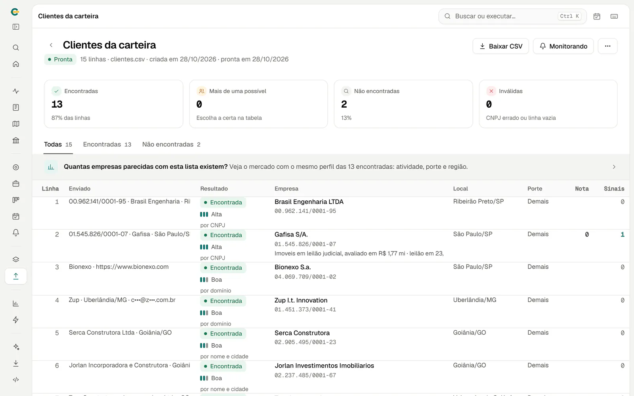634x396 pixels.
Task: Open the briefcase icon in sidebar
Action: pyautogui.click(x=16, y=184)
